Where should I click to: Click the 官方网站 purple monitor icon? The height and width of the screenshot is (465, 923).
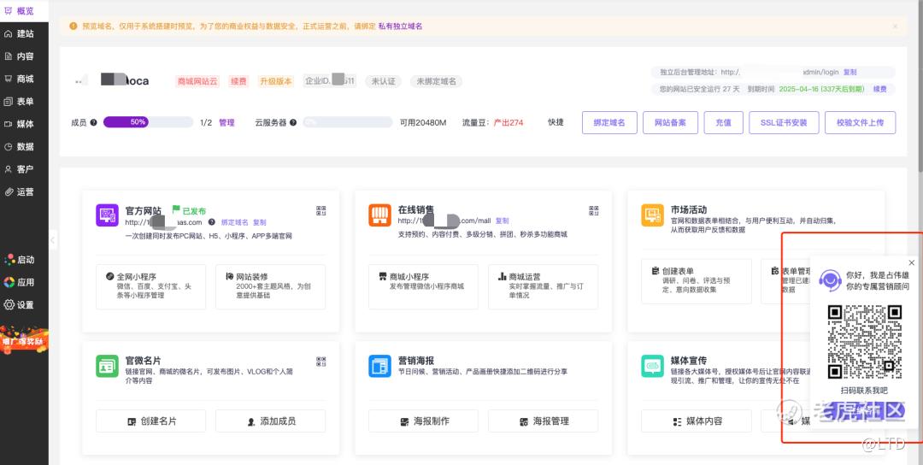click(107, 215)
